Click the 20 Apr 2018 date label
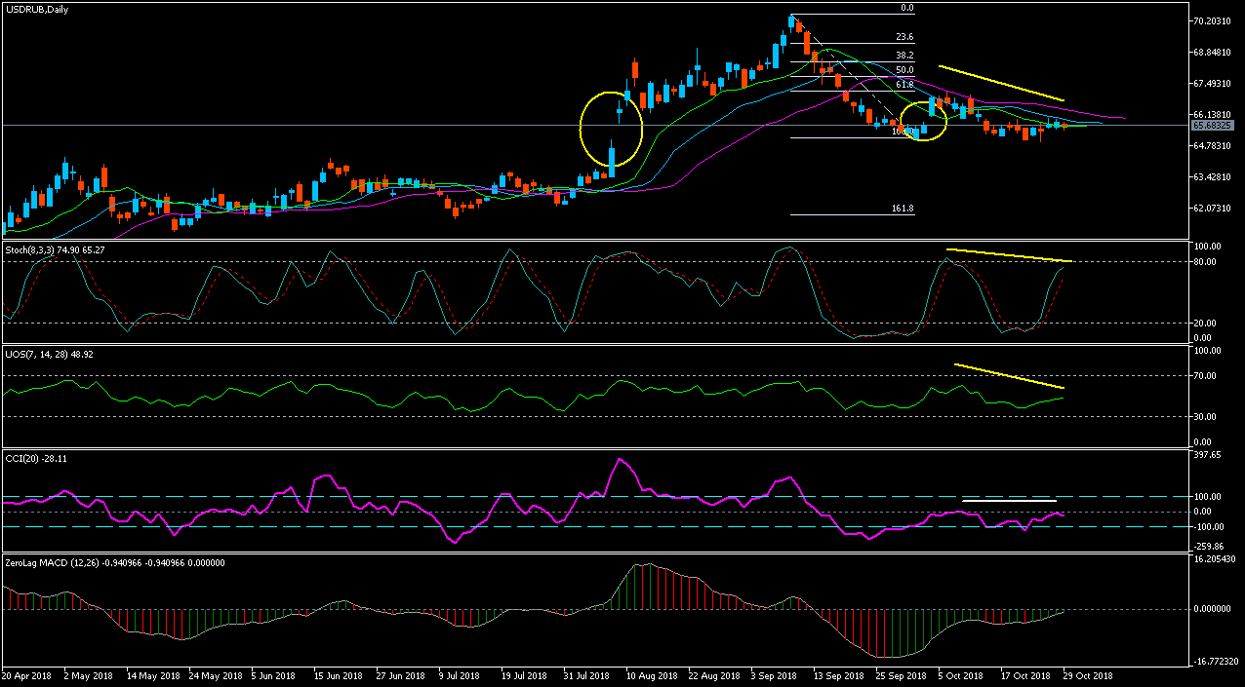 click(24, 674)
